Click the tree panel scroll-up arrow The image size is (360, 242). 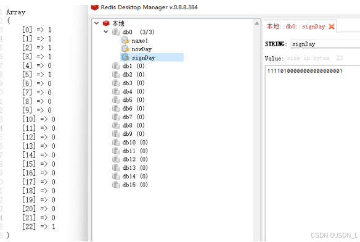coord(257,23)
